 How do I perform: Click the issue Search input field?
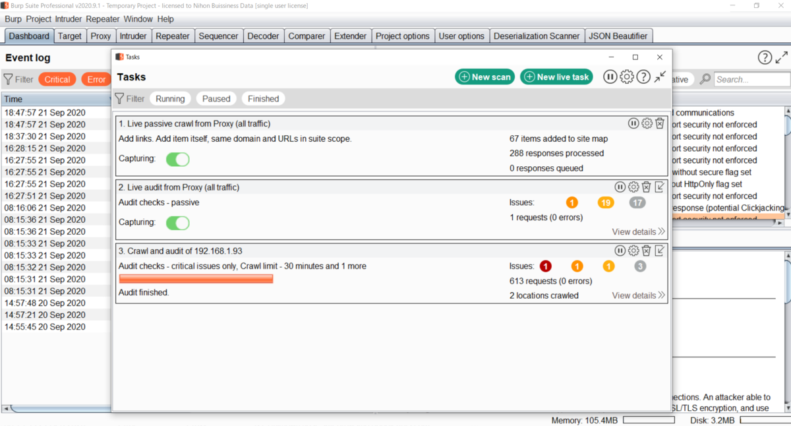tap(751, 79)
